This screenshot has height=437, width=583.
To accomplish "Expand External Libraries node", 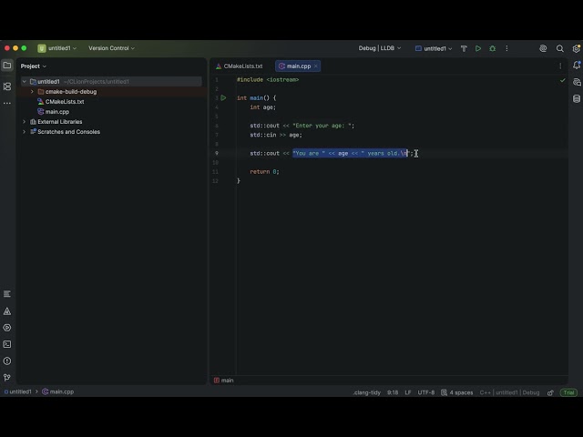I will pos(25,121).
